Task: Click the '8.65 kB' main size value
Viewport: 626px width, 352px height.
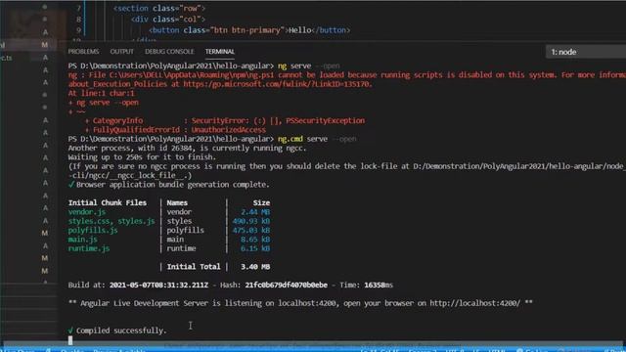Action: coord(255,240)
